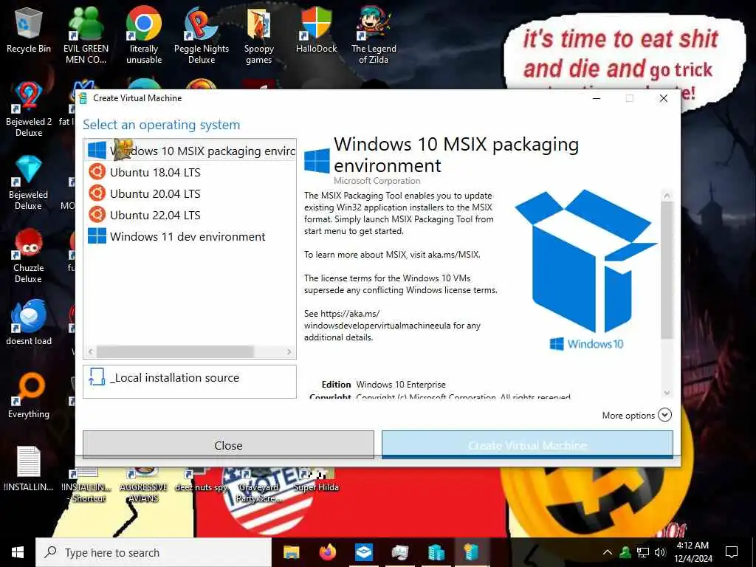Click the Local installation source icon
The width and height of the screenshot is (756, 567).
point(97,377)
